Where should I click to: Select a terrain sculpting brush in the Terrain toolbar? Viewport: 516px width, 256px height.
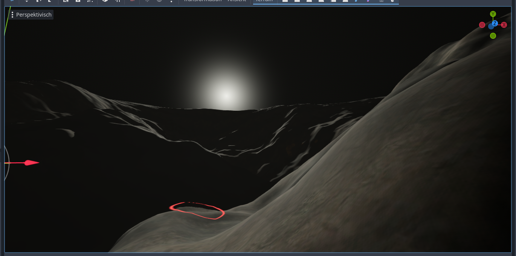point(285,2)
